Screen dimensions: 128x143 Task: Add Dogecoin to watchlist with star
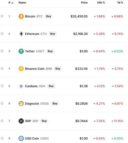pyautogui.click(x=2, y=103)
